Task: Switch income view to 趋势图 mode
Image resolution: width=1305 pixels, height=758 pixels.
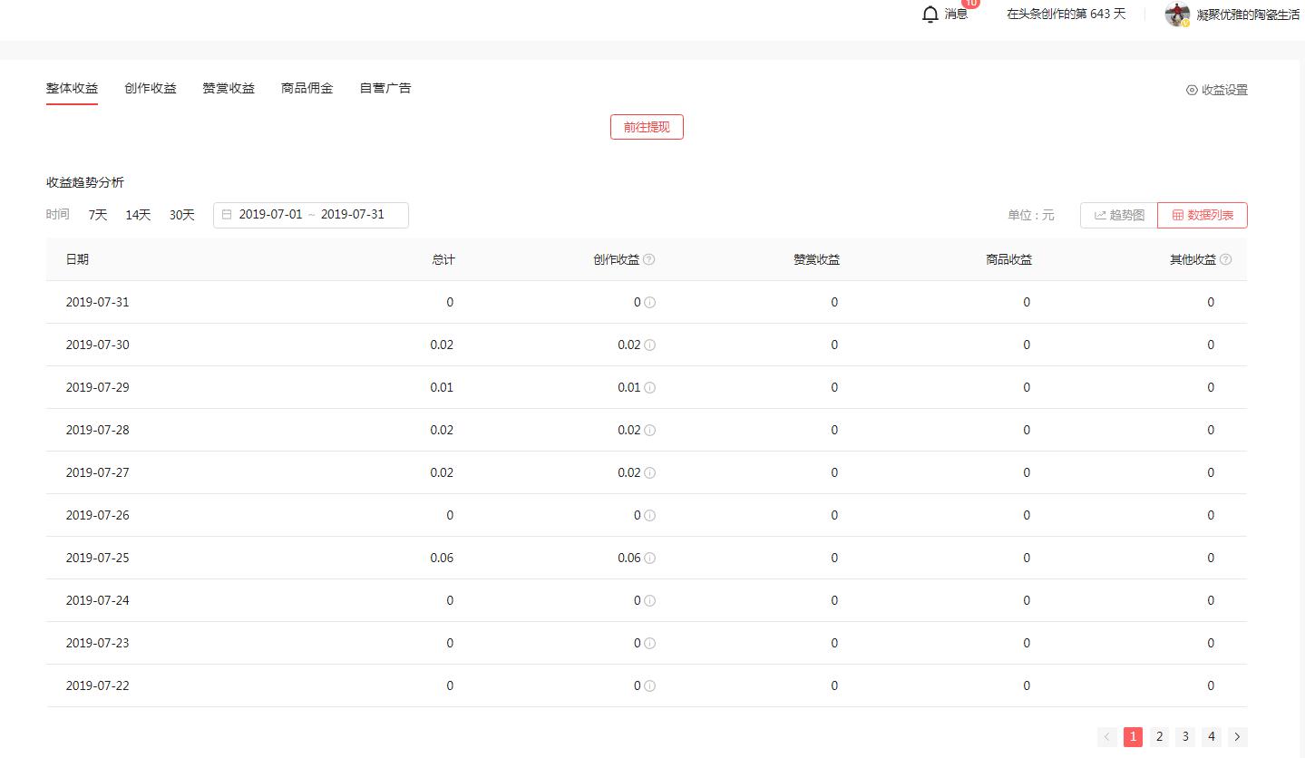Action: tap(1117, 215)
